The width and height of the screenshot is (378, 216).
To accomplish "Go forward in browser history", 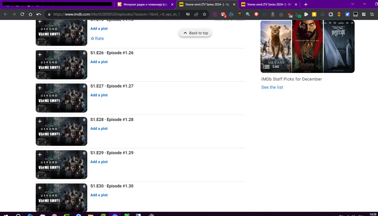I will pyautogui.click(x=14, y=14).
